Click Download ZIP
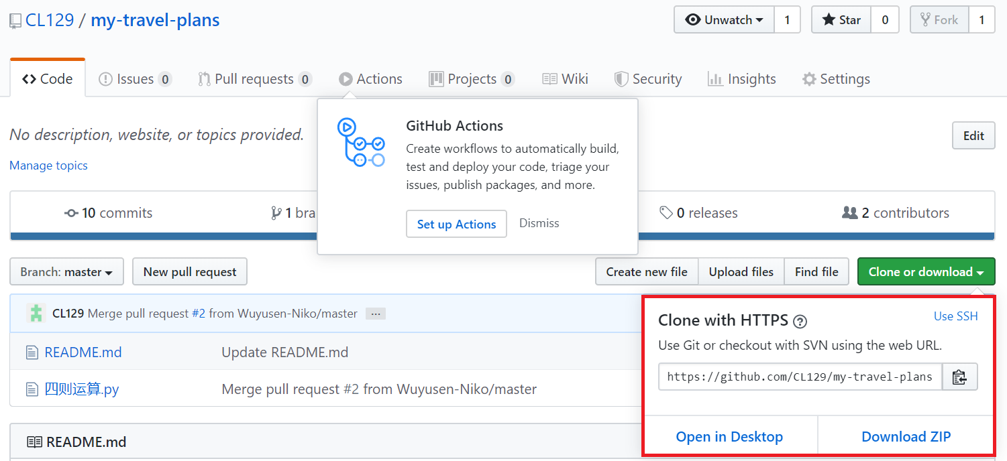Image resolution: width=1007 pixels, height=461 pixels. pyautogui.click(x=906, y=437)
